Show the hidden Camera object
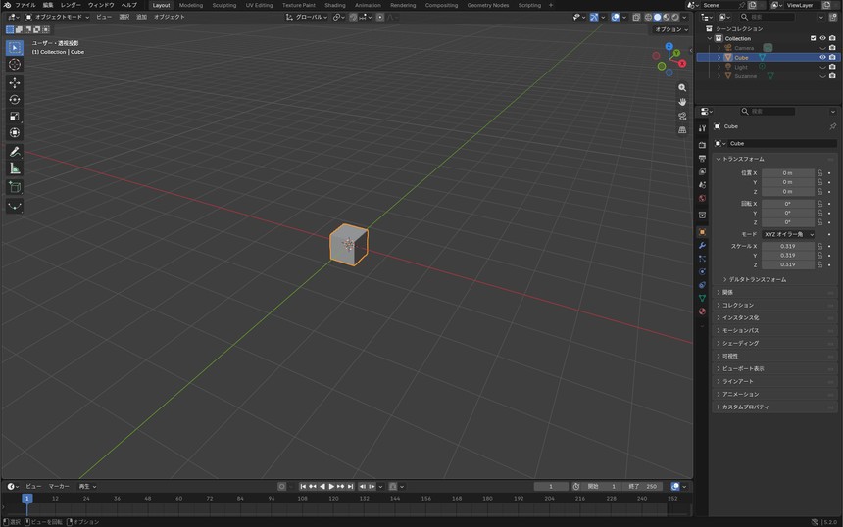 point(822,48)
